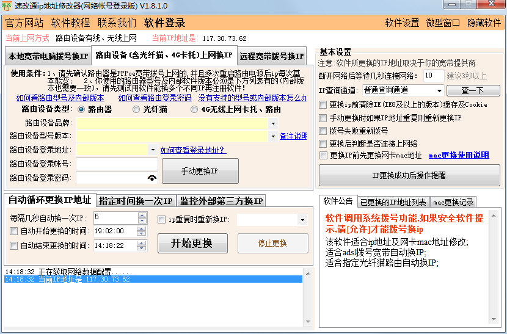Open the 软件设置 menu

click(402, 23)
